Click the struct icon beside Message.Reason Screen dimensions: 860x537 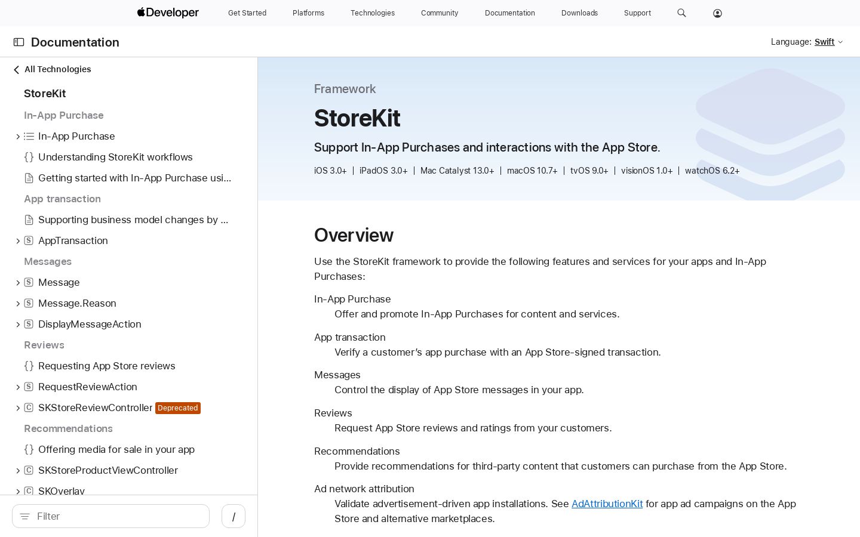coord(29,304)
